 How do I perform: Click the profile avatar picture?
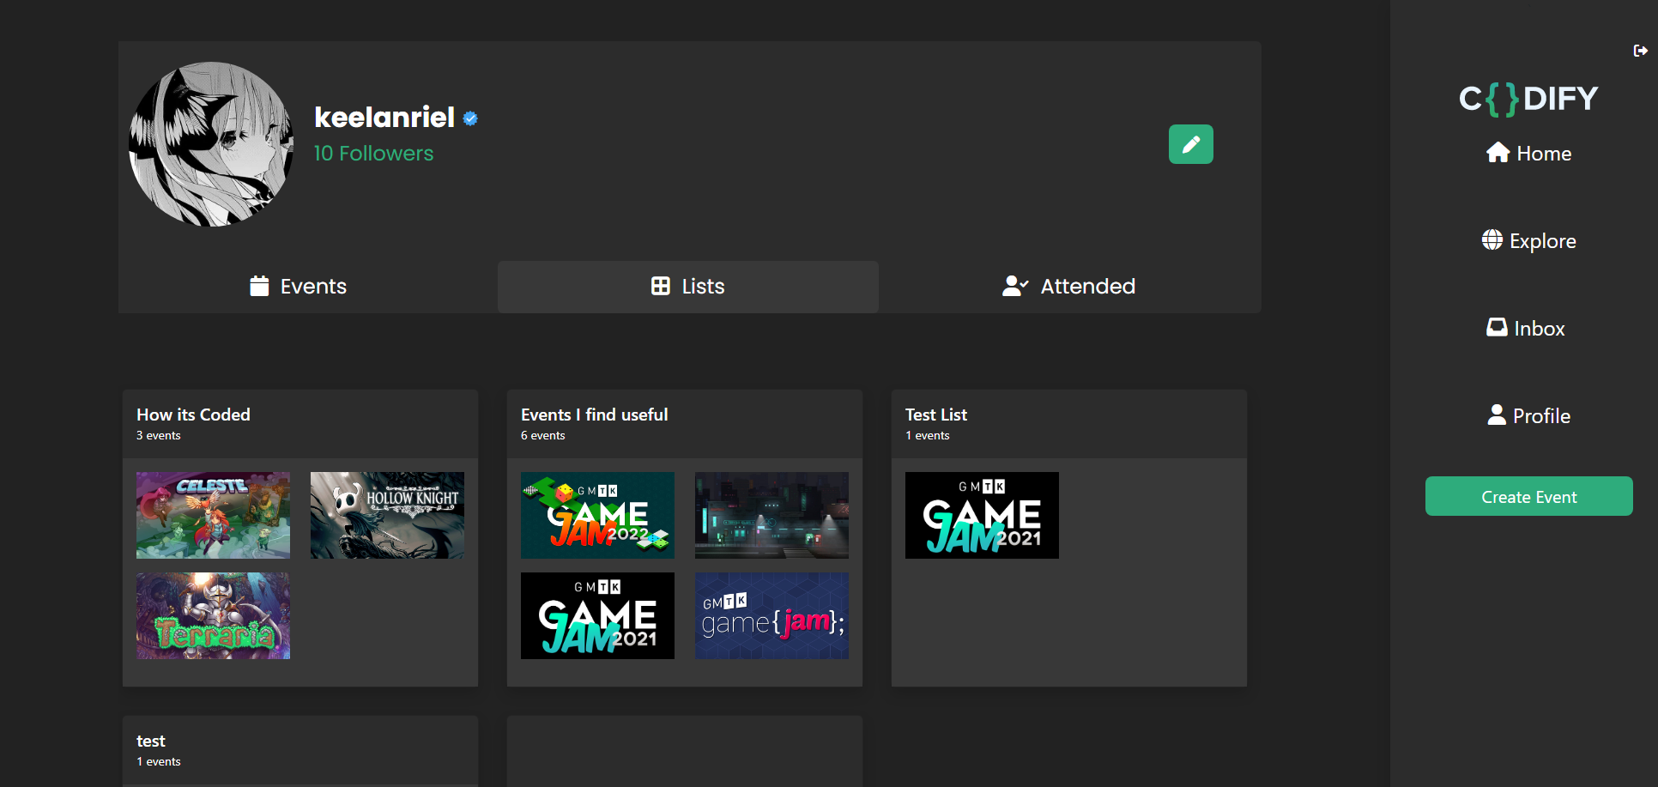click(x=211, y=144)
